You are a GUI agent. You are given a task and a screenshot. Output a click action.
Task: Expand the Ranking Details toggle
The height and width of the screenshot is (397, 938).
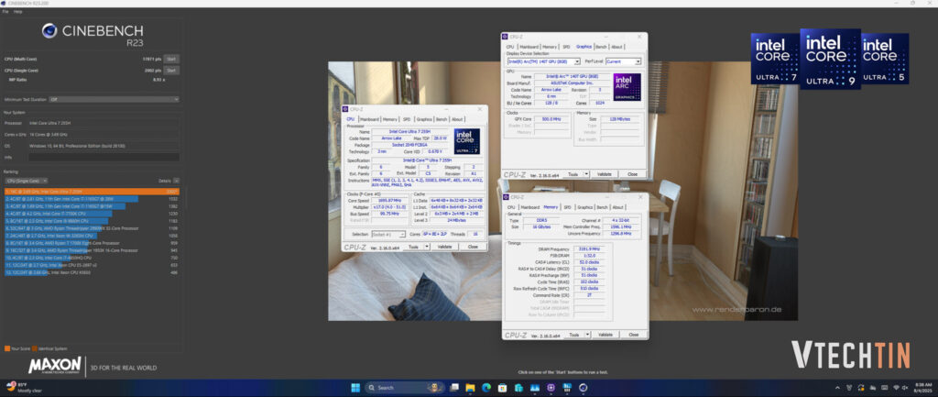click(x=176, y=181)
